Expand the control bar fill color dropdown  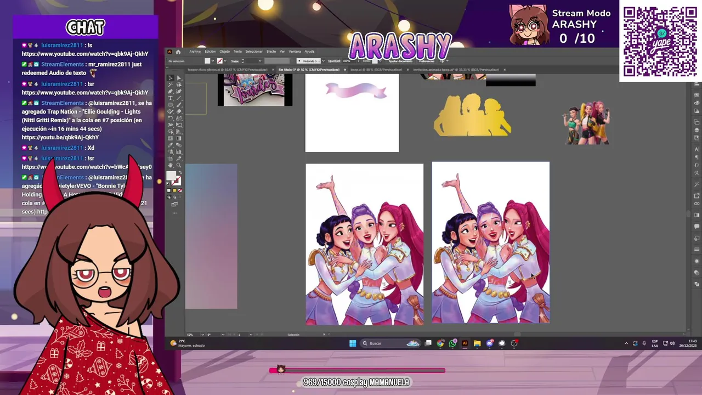coord(213,60)
